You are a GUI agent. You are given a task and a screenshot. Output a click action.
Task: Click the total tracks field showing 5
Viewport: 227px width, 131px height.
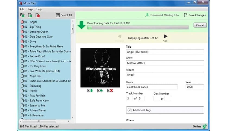coord(141,99)
